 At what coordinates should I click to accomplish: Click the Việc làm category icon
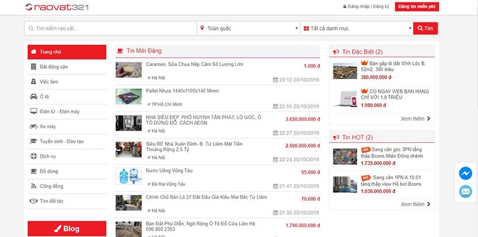point(34,82)
